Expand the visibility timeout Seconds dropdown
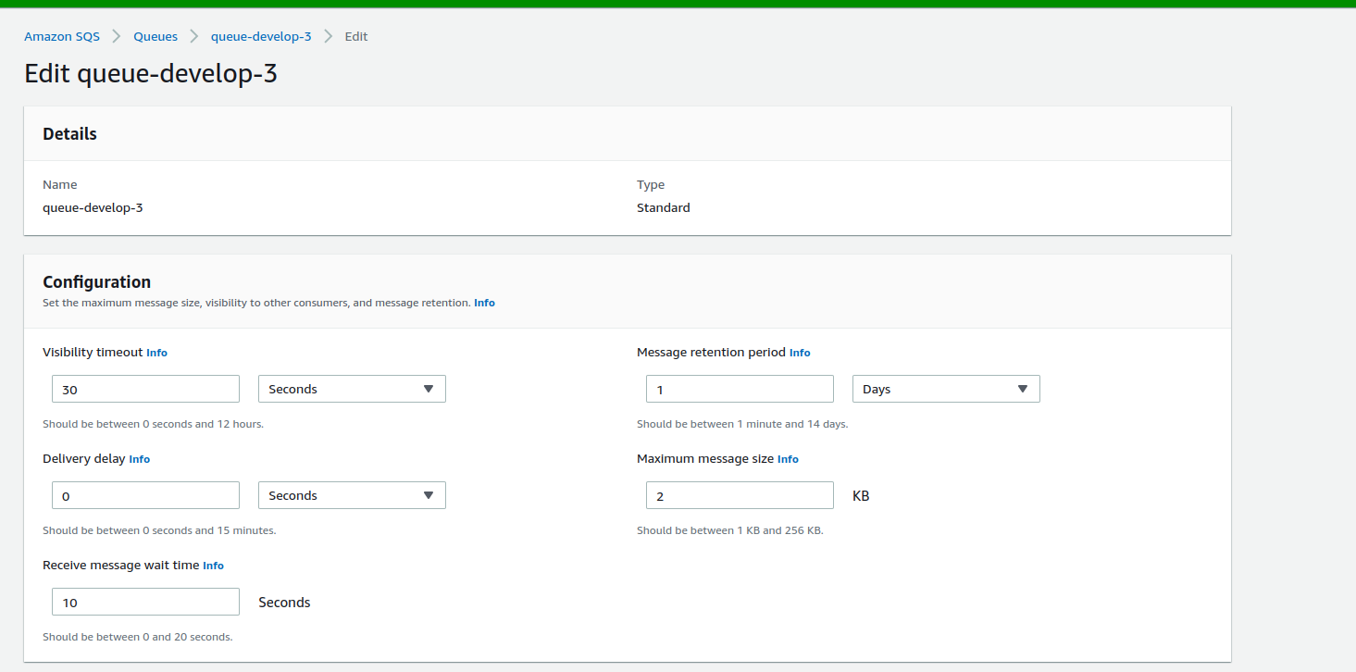The height and width of the screenshot is (672, 1356). pyautogui.click(x=352, y=389)
